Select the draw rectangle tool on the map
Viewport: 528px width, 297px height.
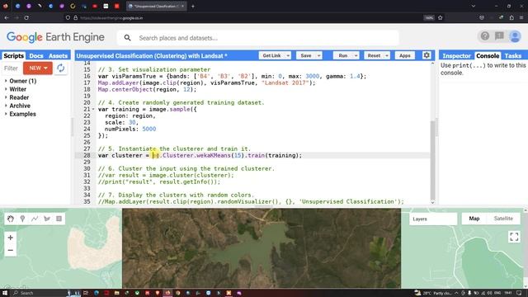[59, 219]
